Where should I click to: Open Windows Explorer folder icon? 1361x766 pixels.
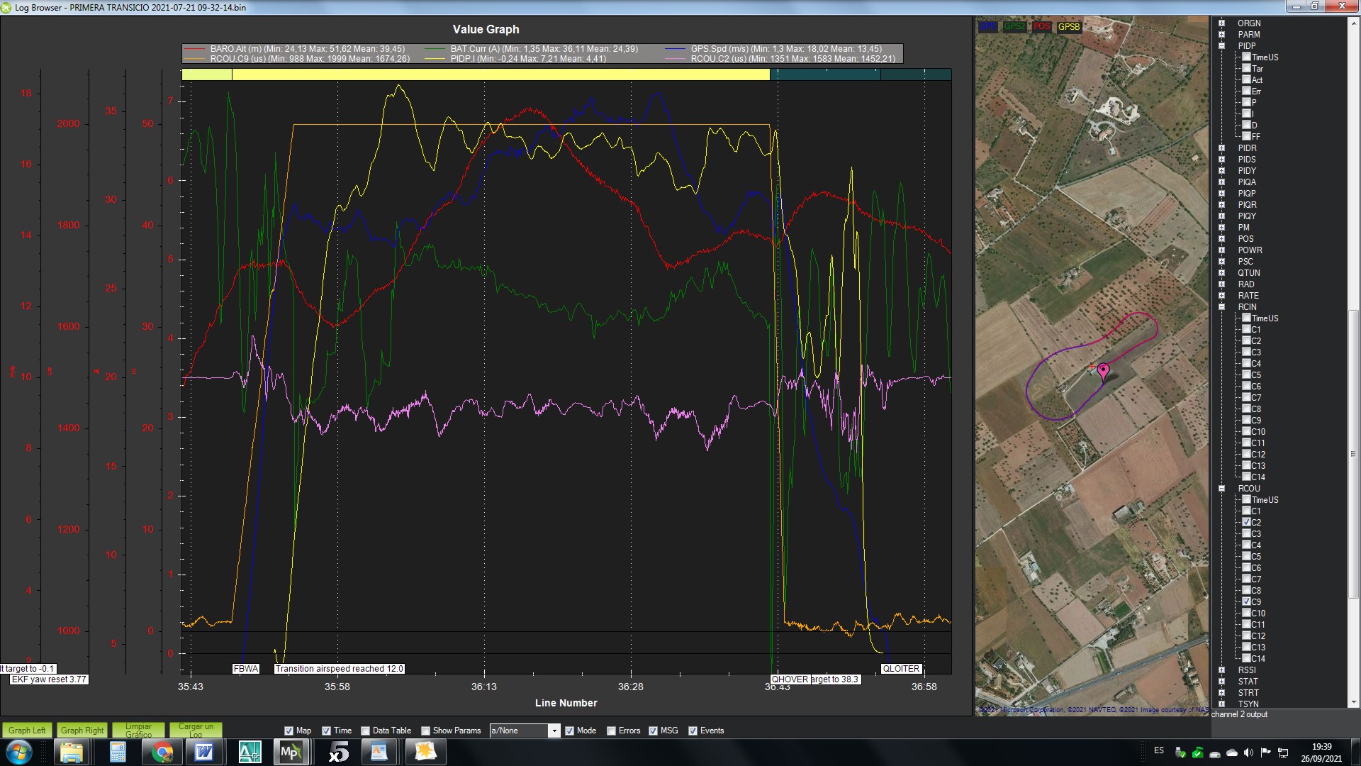pos(72,752)
